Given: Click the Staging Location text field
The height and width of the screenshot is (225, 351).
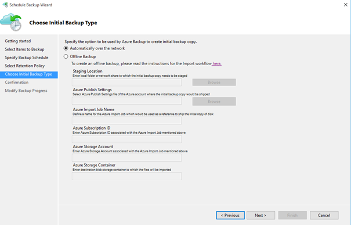Looking at the screenshot, I should tap(126, 82).
